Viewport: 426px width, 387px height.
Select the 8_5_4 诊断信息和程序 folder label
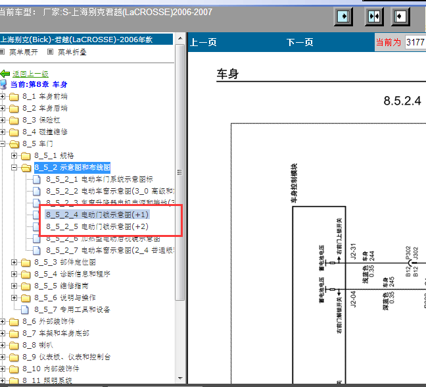[x=72, y=274]
